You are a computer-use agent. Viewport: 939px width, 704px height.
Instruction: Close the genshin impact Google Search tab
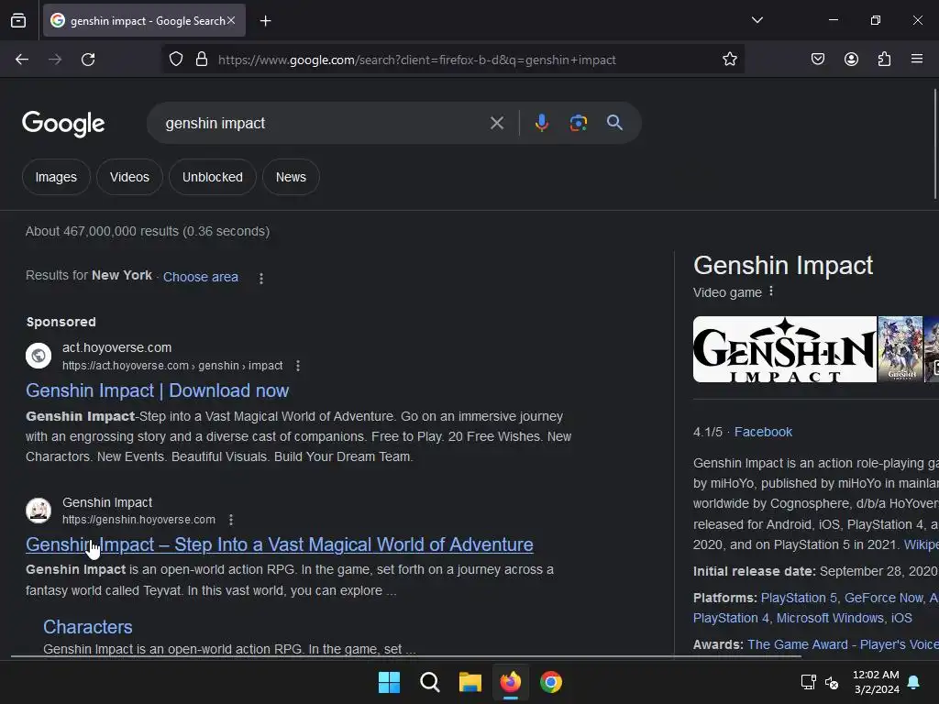[x=231, y=20]
